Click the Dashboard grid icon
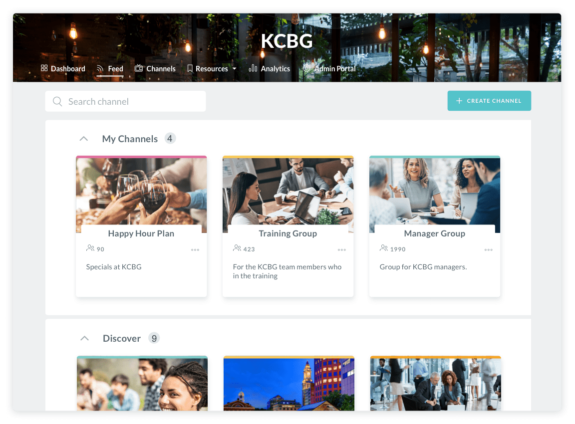The width and height of the screenshot is (575, 424). click(44, 68)
